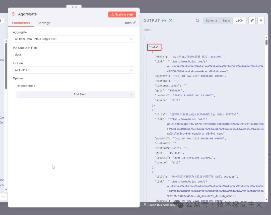Screen dimensions: 271x215
Task: Click the output scrollbar down arrow
Action: tap(266, 200)
